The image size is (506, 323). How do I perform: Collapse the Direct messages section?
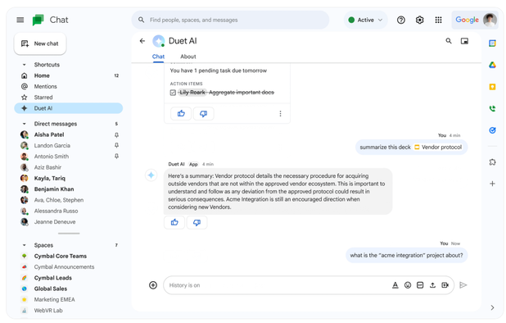pyautogui.click(x=24, y=124)
